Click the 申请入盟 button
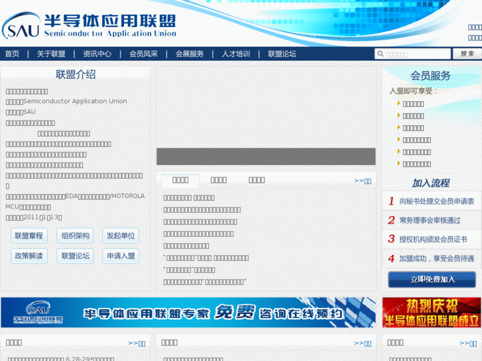482x361 pixels. pyautogui.click(x=121, y=256)
